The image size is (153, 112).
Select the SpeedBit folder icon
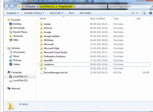click(41, 60)
